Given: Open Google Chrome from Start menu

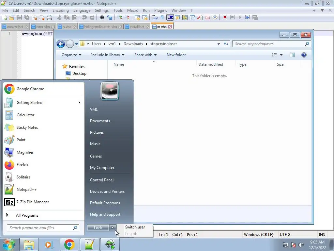Looking at the screenshot, I should pyautogui.click(x=43, y=89).
